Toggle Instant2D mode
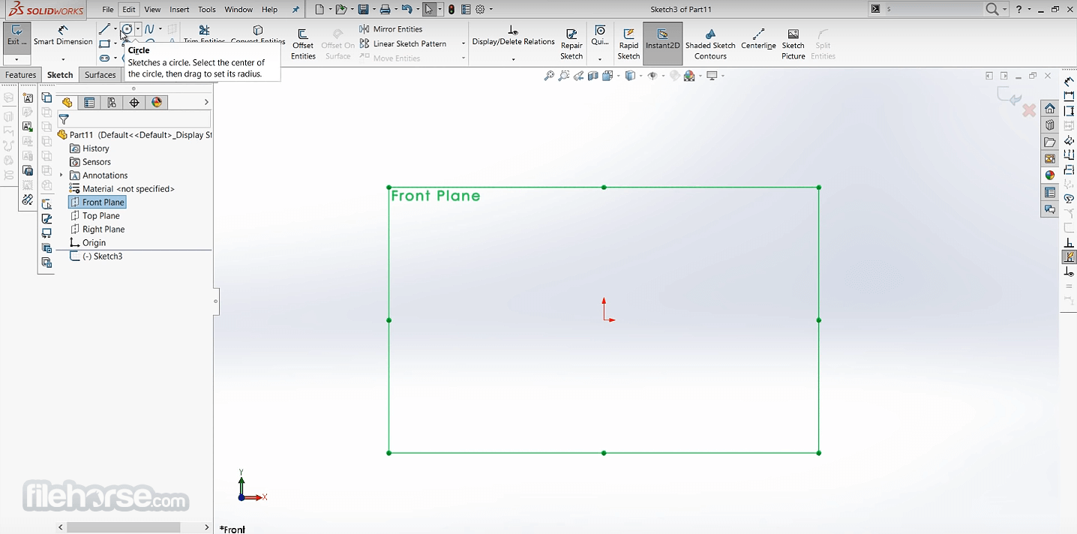1077x534 pixels. 662,43
